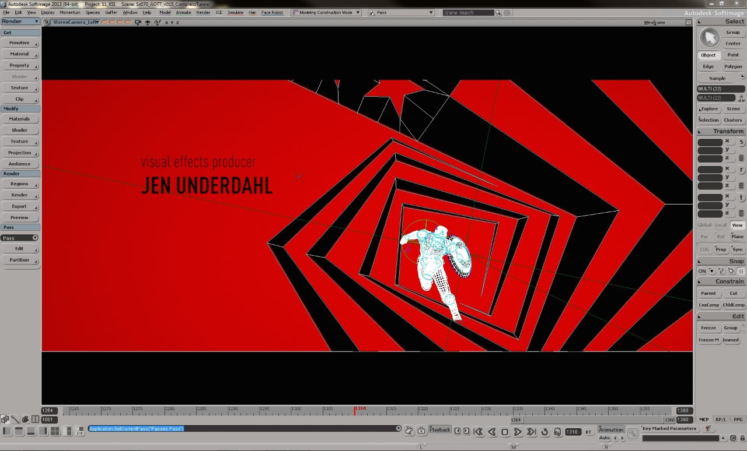Open the script editor icon

point(409,431)
